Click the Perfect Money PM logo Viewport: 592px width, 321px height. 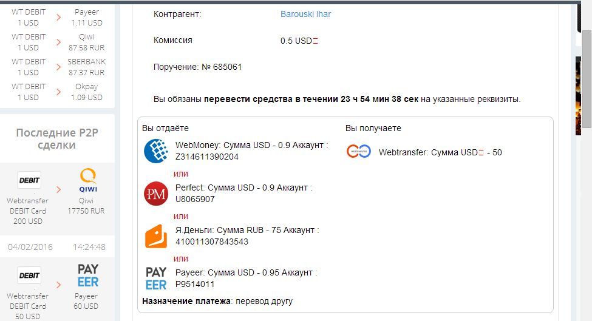[155, 194]
